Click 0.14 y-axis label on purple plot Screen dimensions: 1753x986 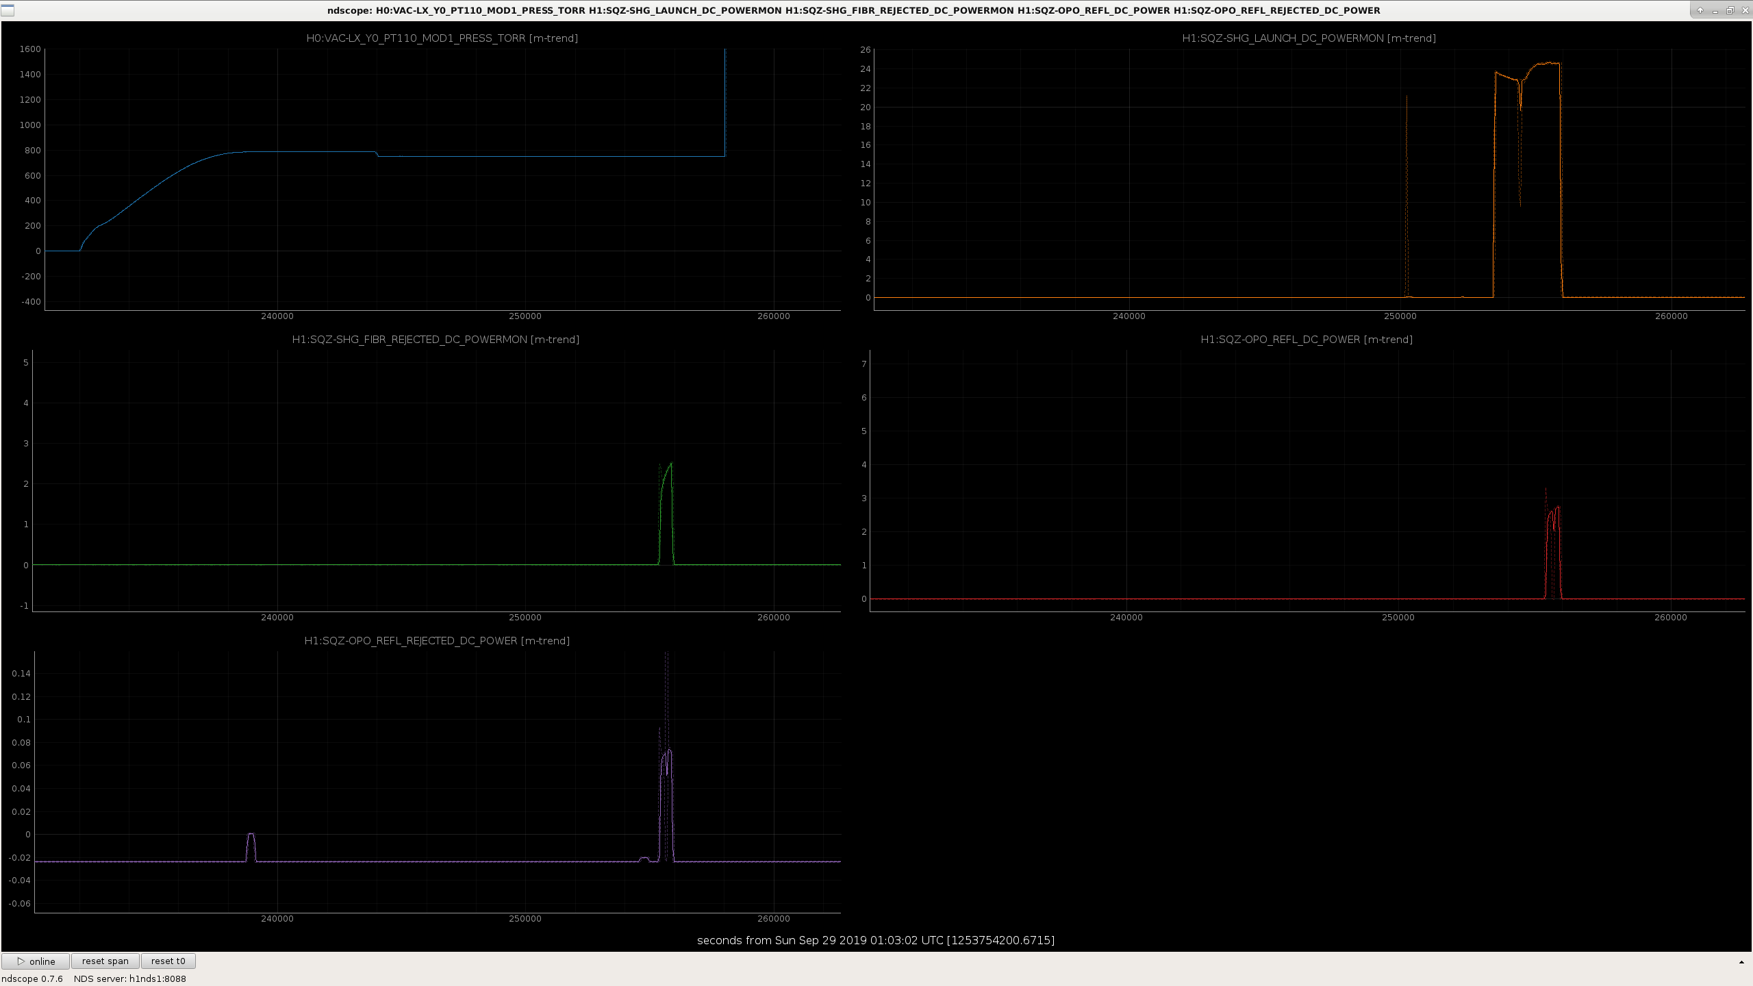coord(21,674)
